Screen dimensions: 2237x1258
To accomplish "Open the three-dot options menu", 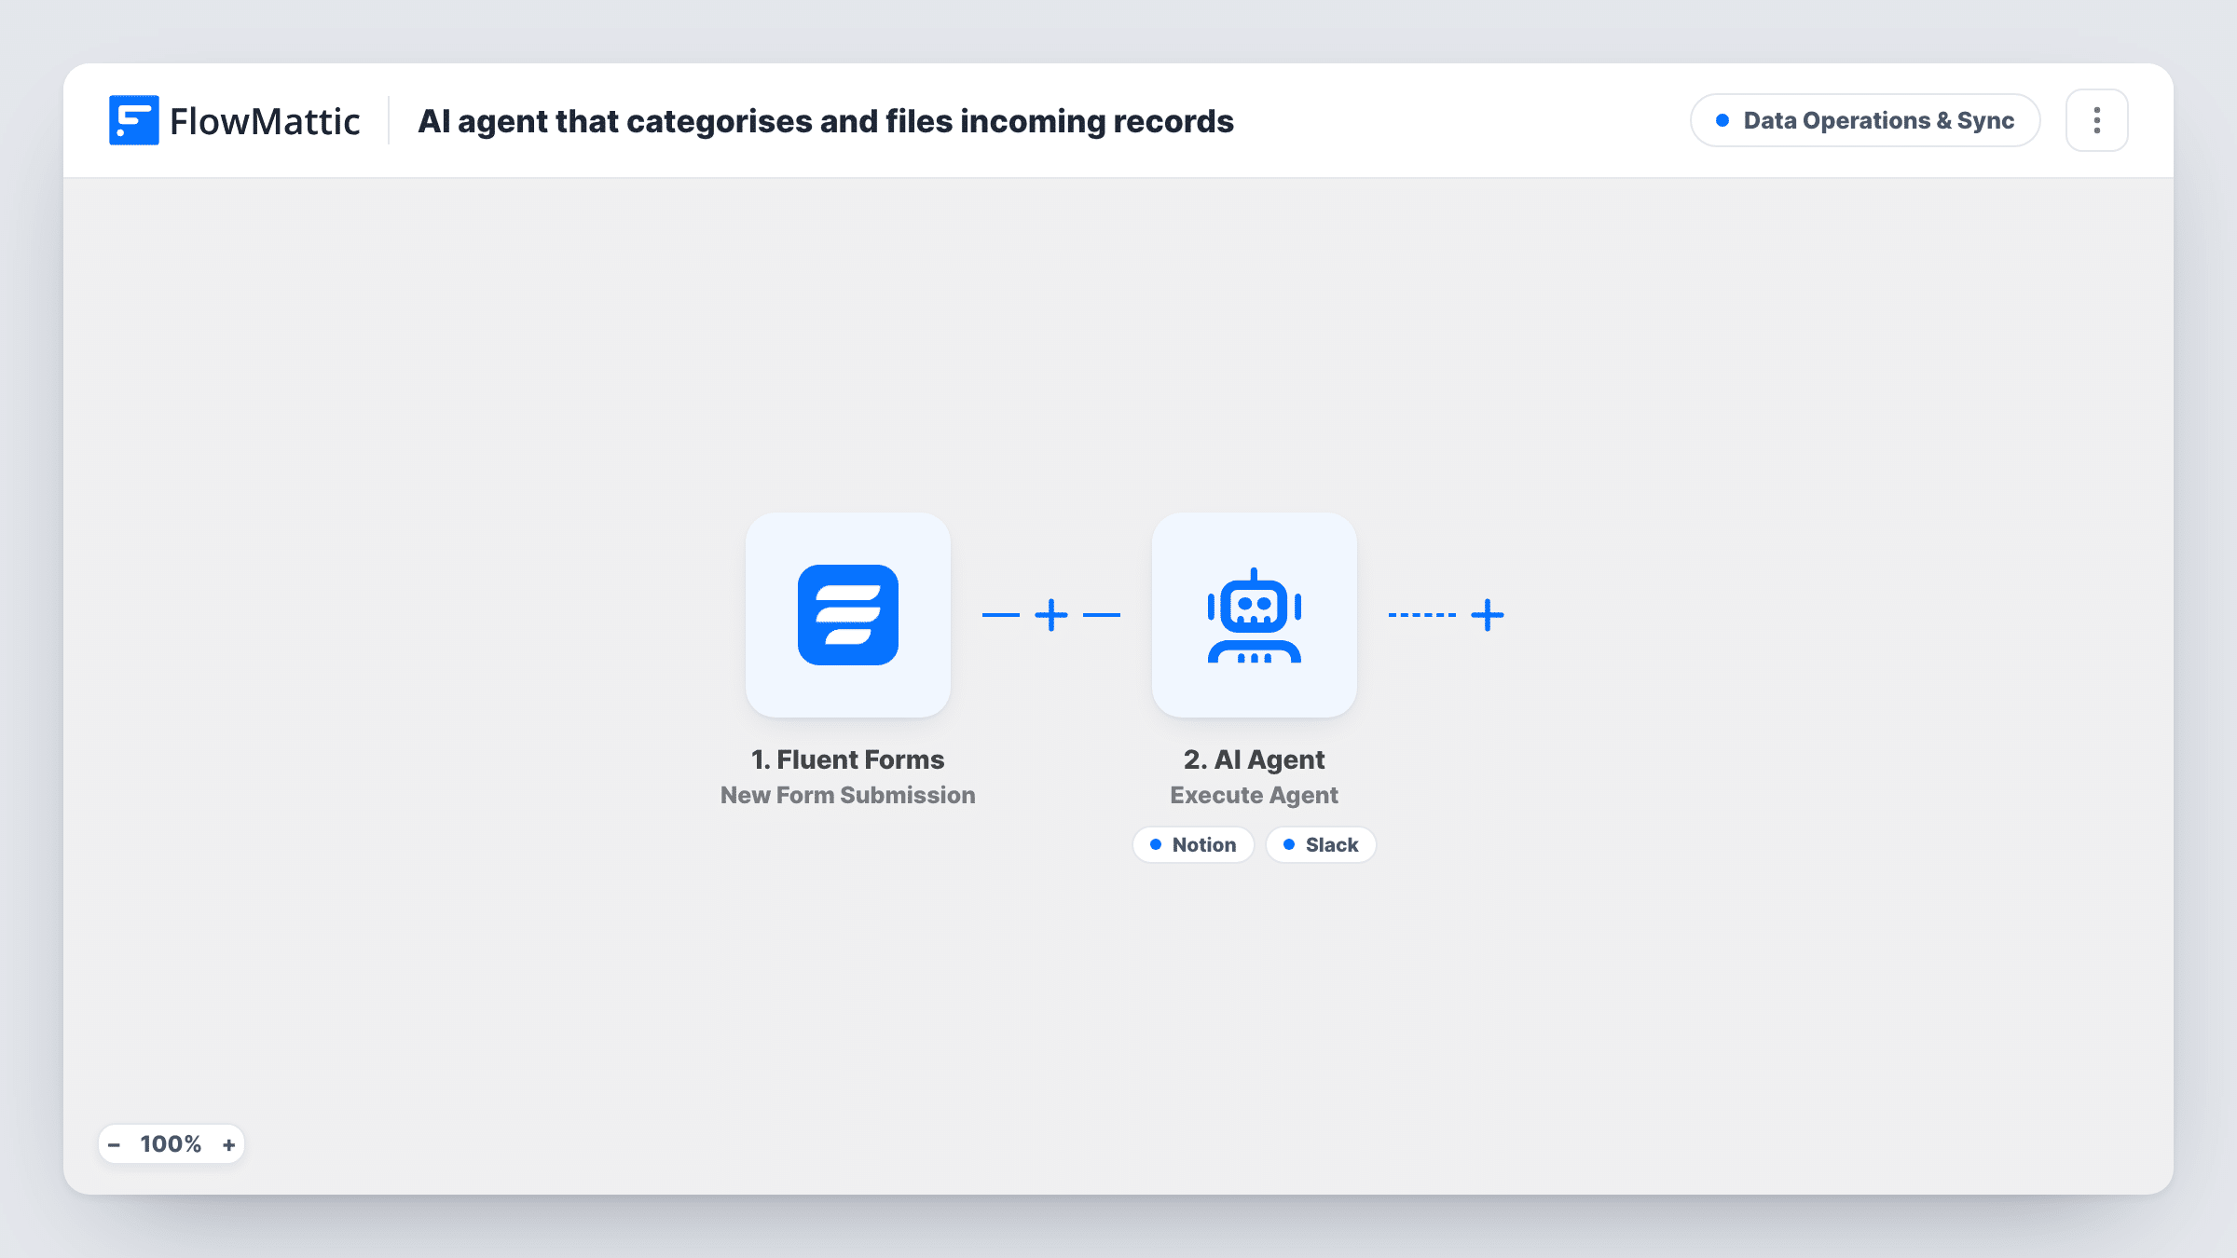I will click(x=2096, y=120).
